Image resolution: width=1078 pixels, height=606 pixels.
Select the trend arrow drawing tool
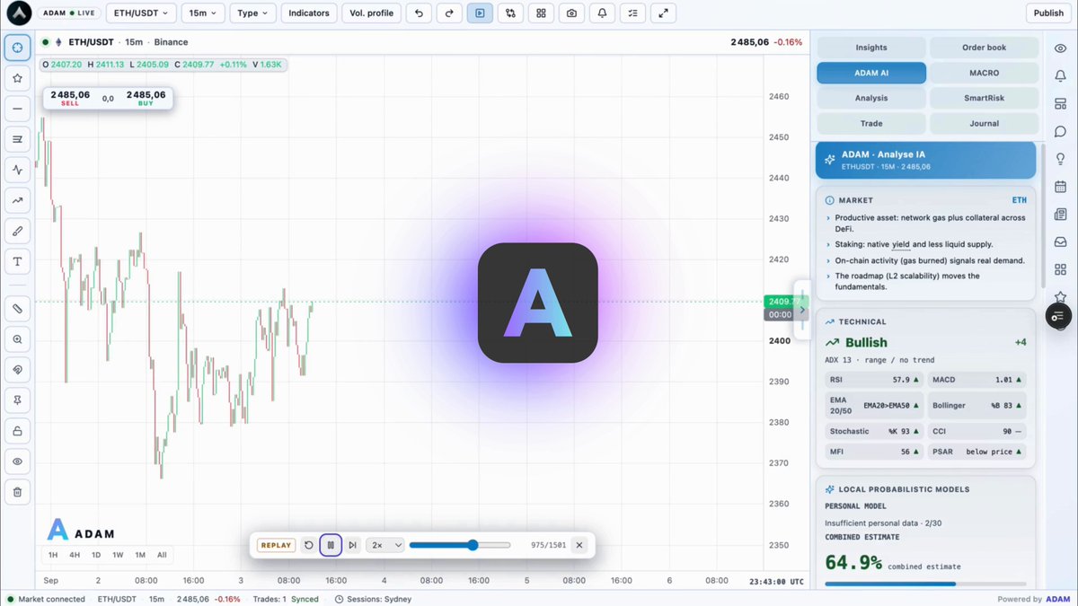pos(17,200)
